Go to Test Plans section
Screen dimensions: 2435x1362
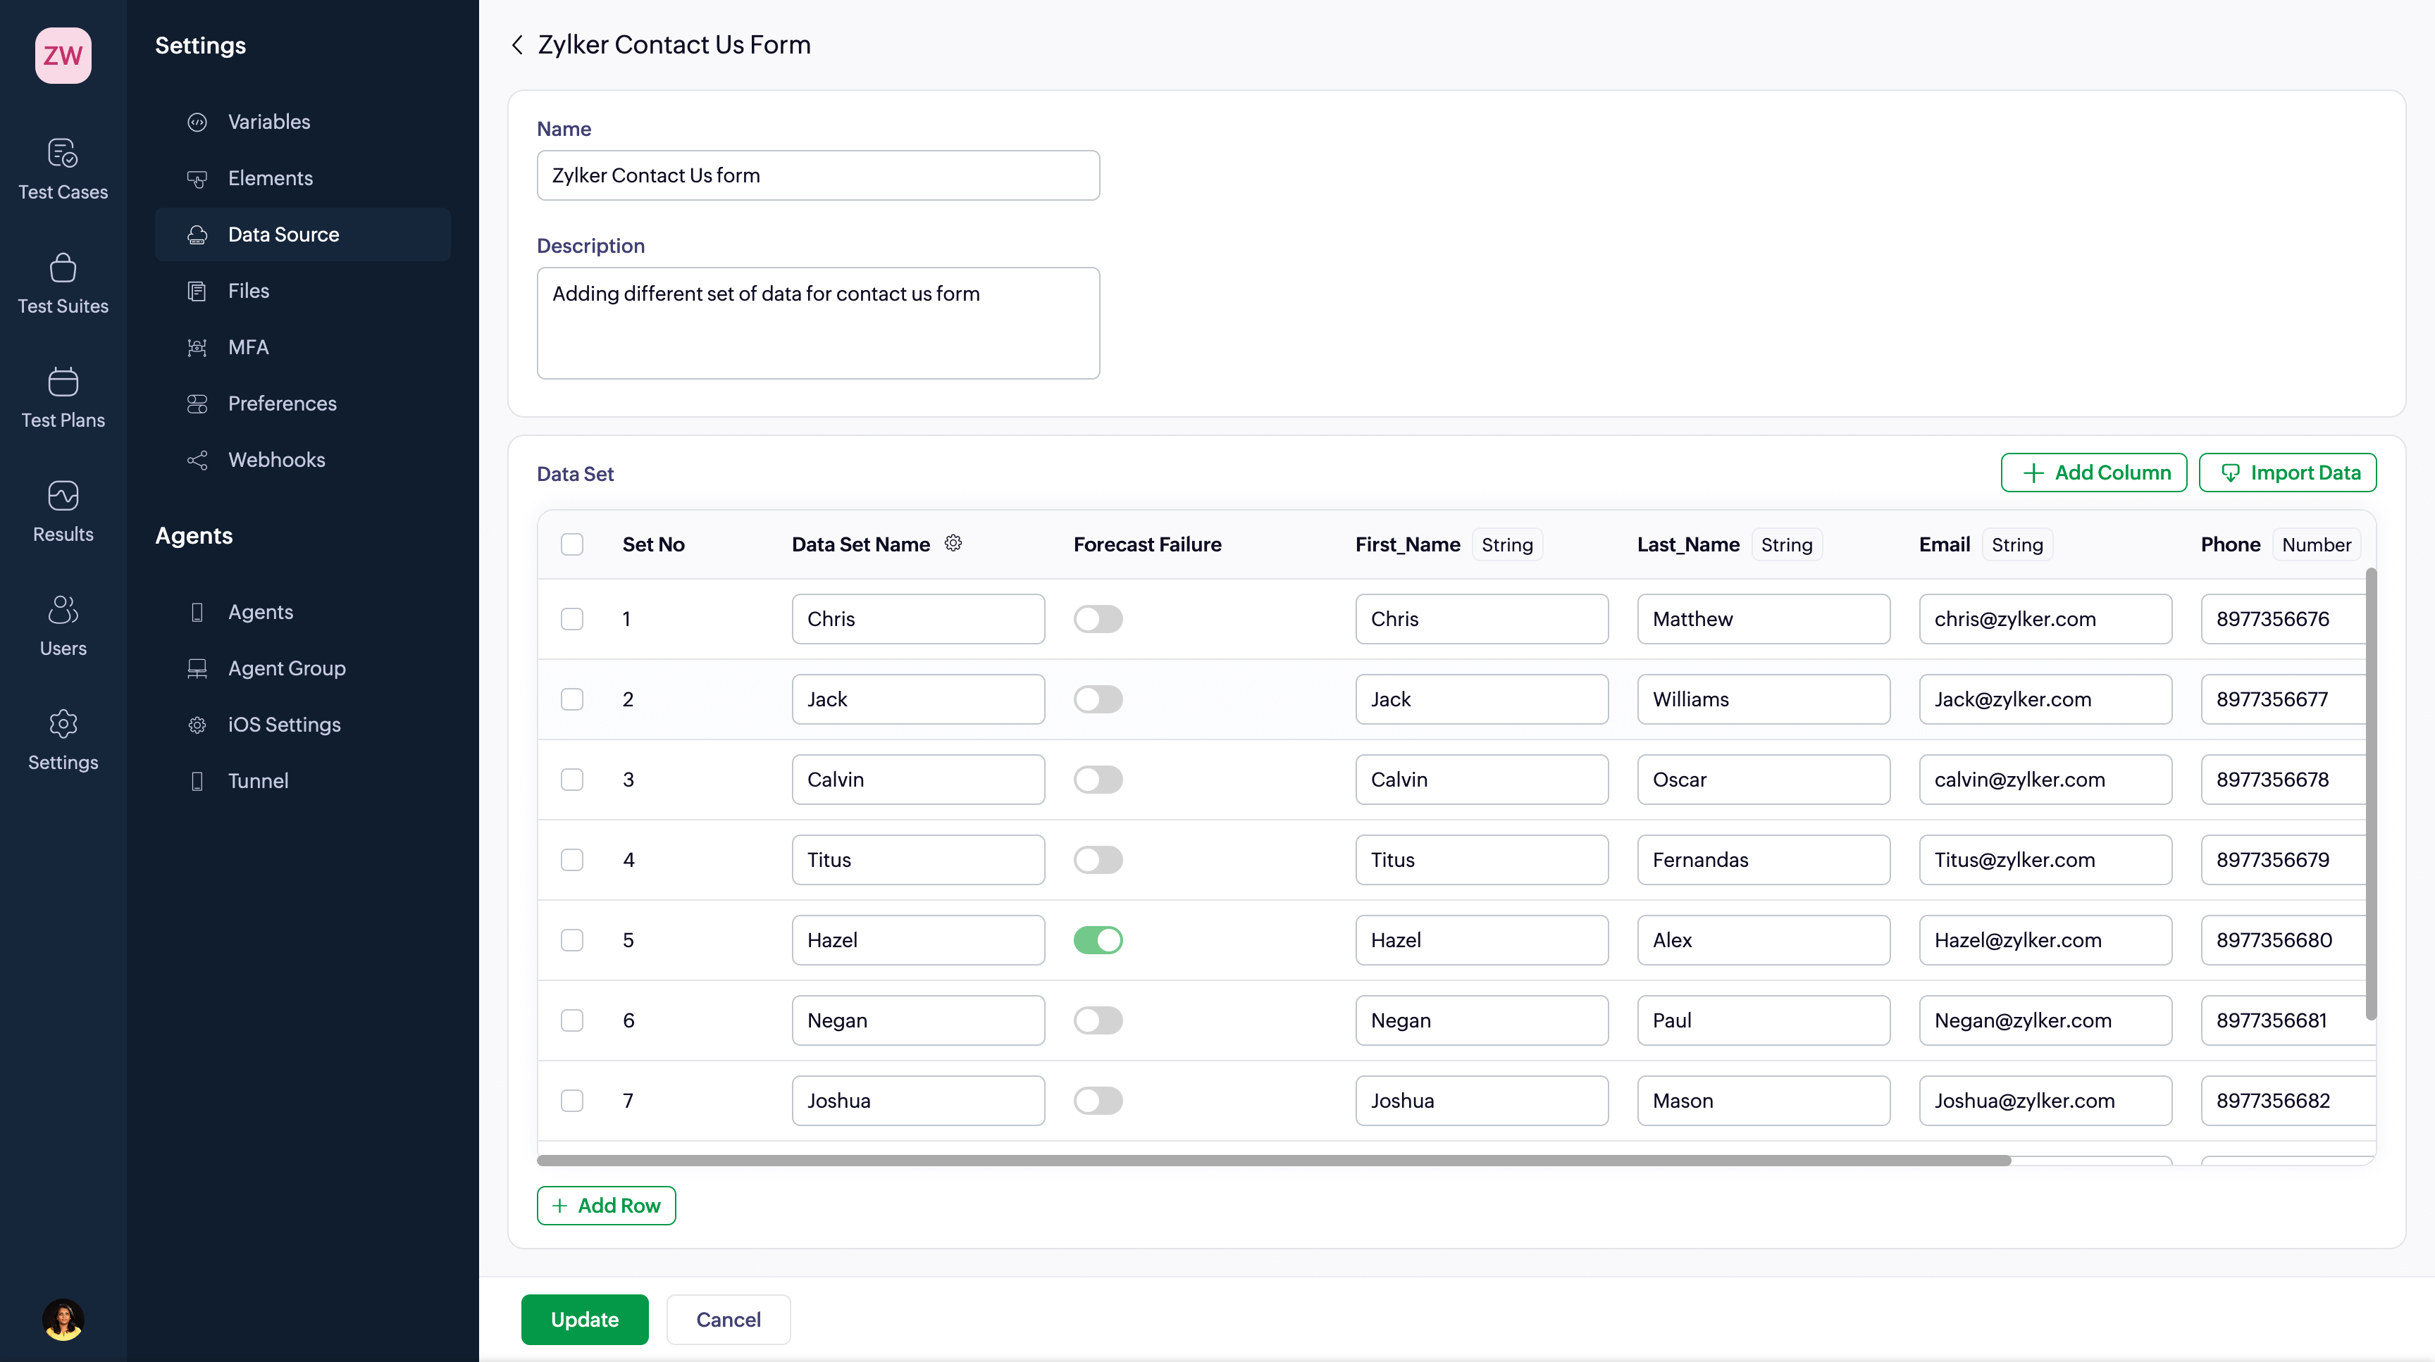tap(63, 396)
